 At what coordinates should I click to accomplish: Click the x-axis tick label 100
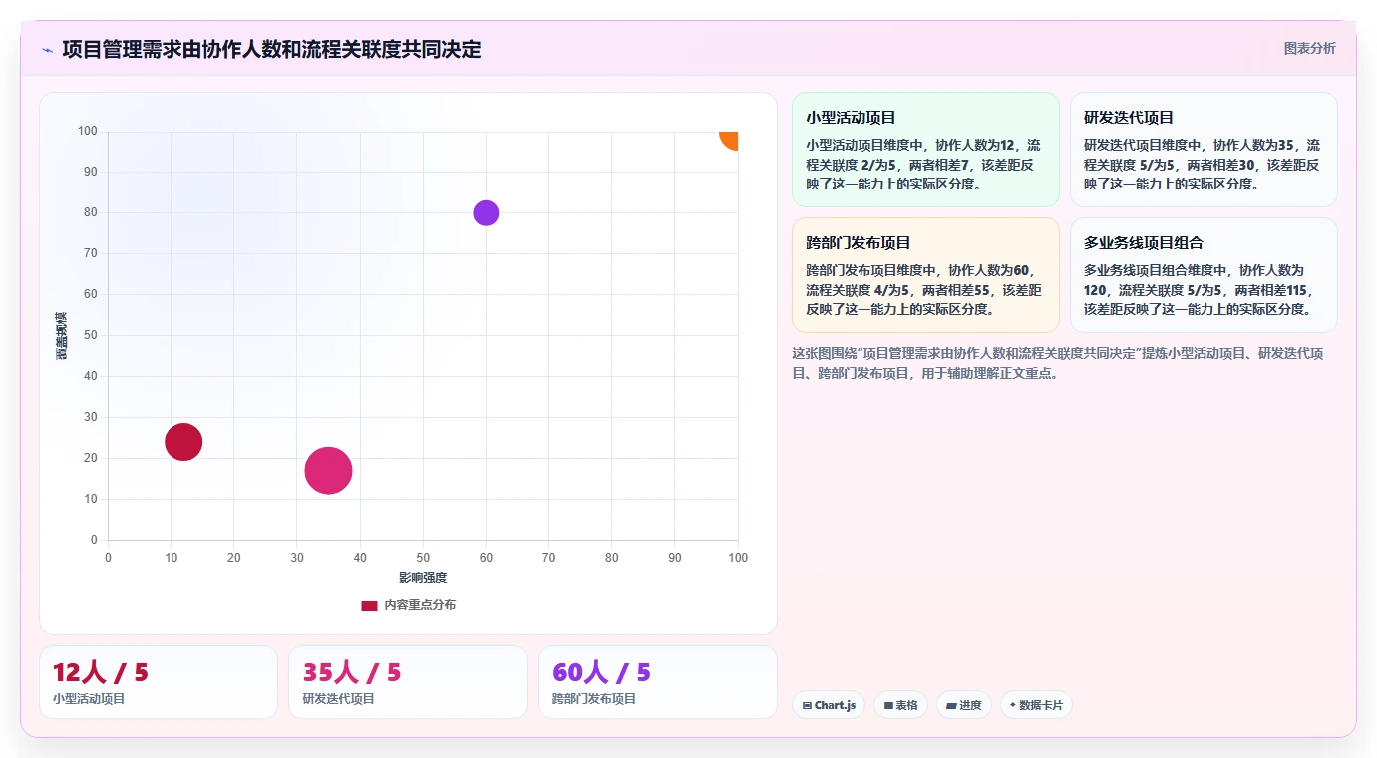coord(738,558)
